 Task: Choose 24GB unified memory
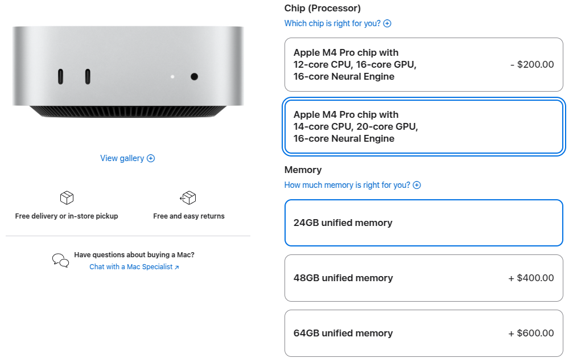pos(423,223)
